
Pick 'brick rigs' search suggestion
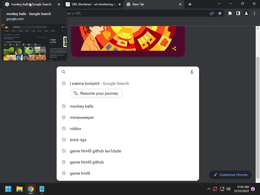click(128, 140)
